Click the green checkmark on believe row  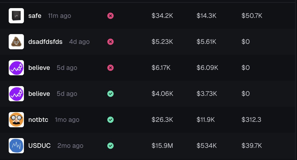coord(110,94)
